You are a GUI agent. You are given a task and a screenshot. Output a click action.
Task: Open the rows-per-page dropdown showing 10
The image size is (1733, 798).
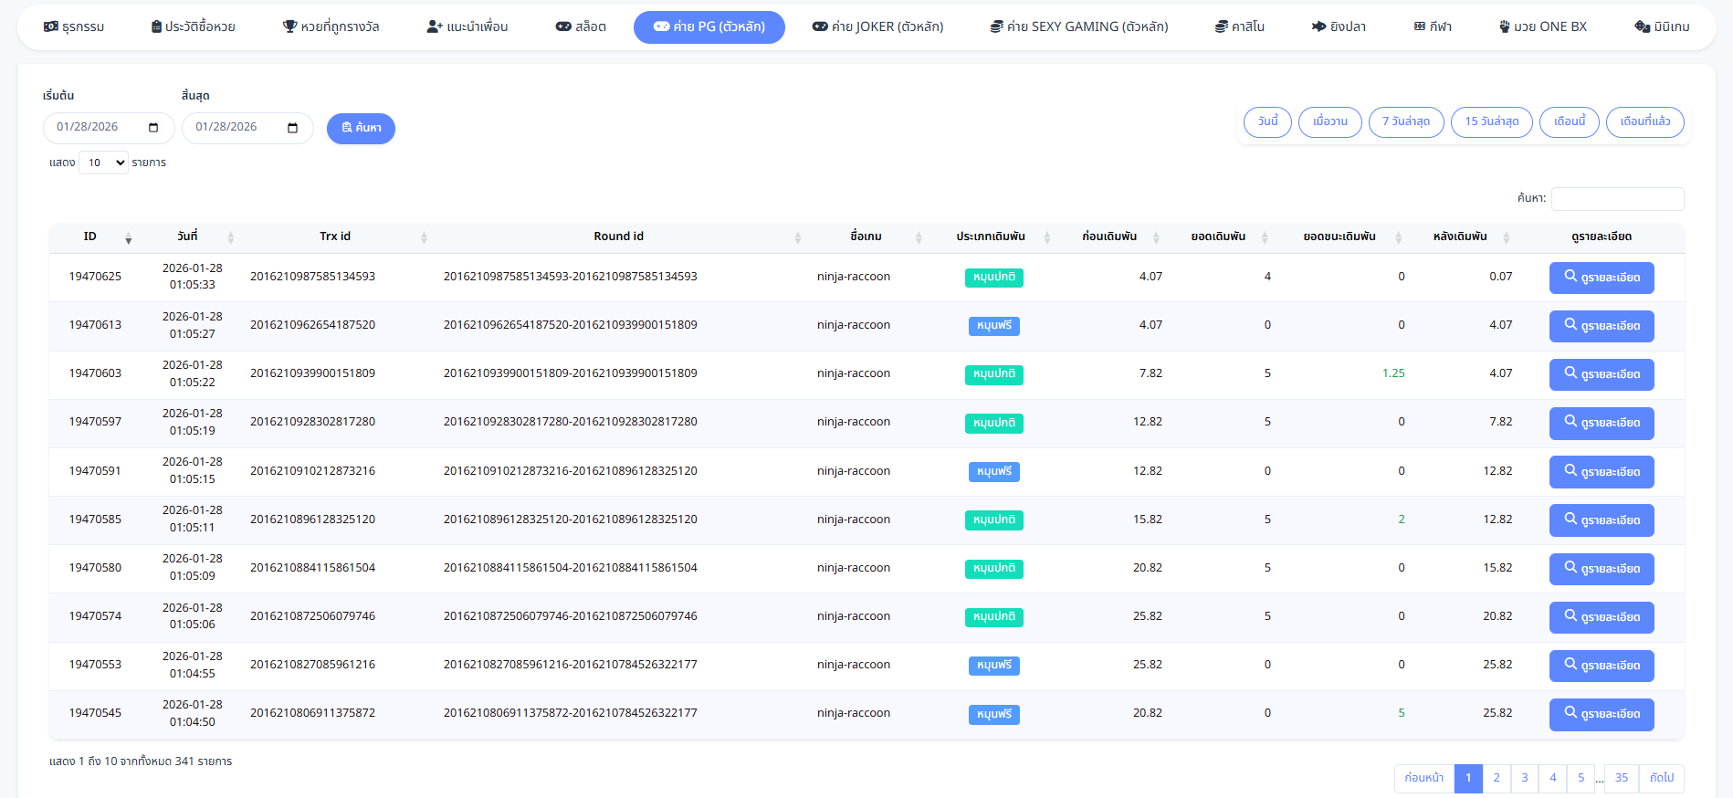pyautogui.click(x=103, y=163)
